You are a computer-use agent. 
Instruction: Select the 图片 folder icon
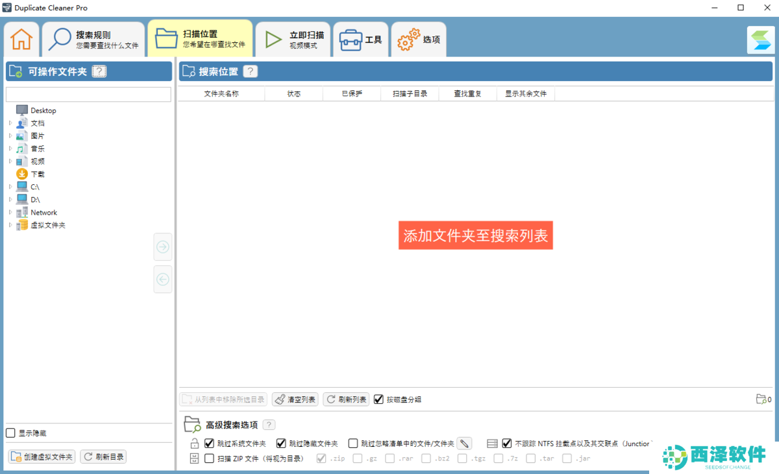coord(22,136)
